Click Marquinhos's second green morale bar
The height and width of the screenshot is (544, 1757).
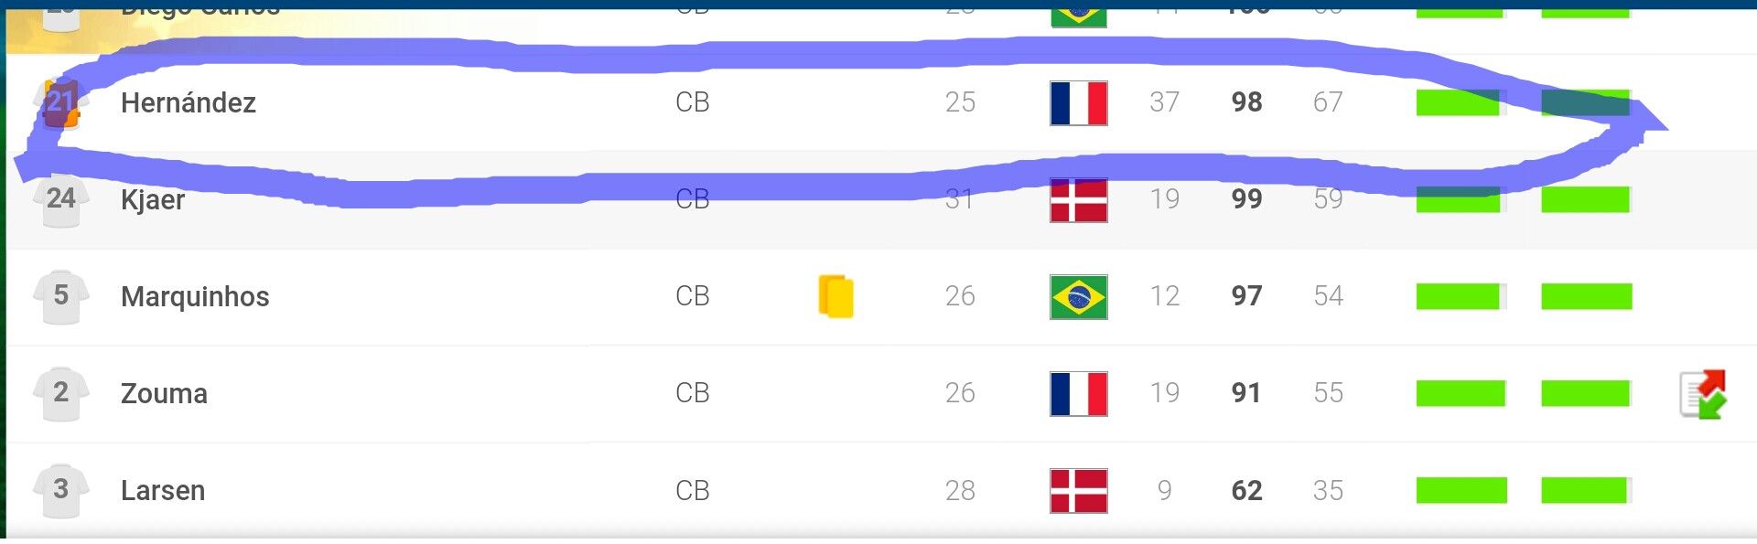coord(1587,296)
